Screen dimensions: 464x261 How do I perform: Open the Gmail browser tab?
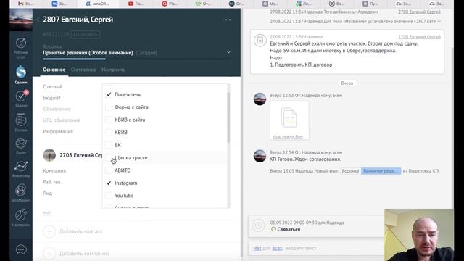click(x=25, y=4)
